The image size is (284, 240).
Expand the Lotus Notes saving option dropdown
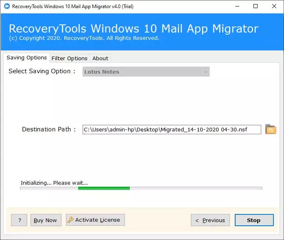[x=146, y=72]
